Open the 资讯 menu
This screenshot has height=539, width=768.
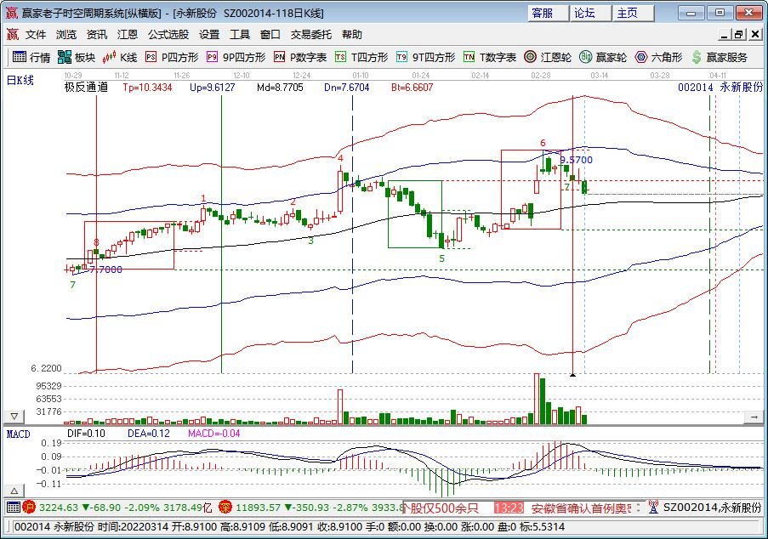point(96,34)
